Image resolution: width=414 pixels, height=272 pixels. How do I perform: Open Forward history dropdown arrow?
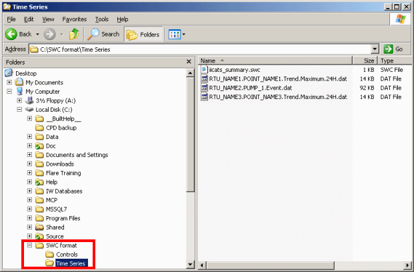[x=61, y=35]
